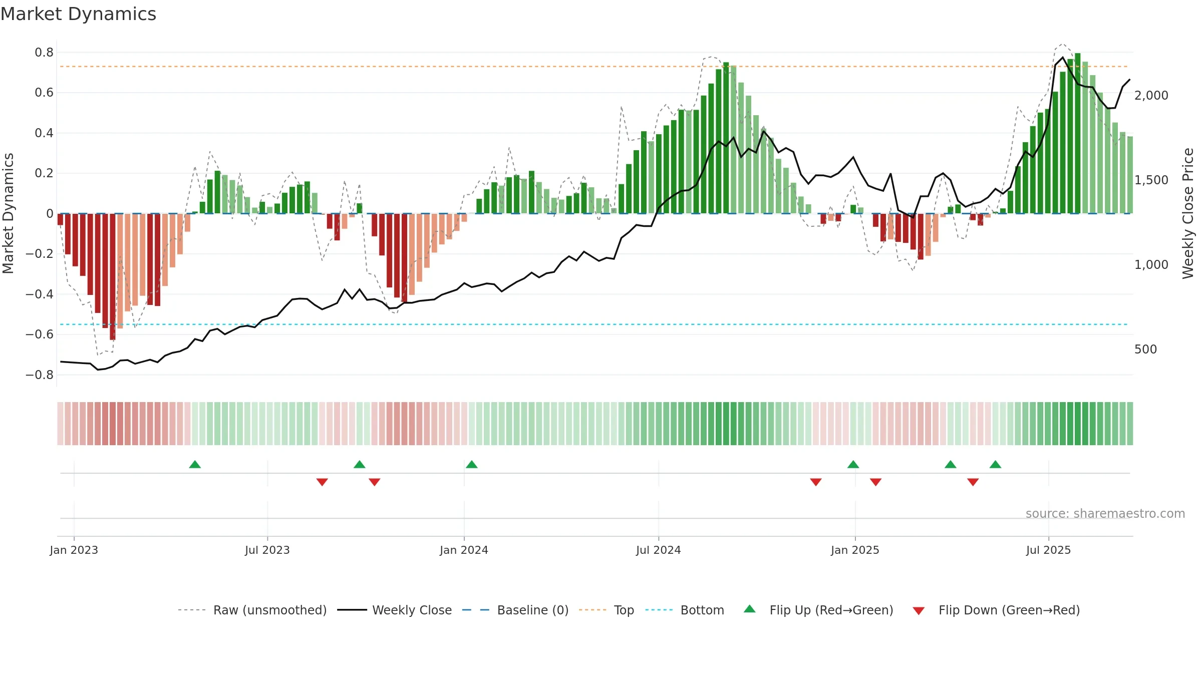Click the red flip-down triangle near August 2023

pos(322,482)
